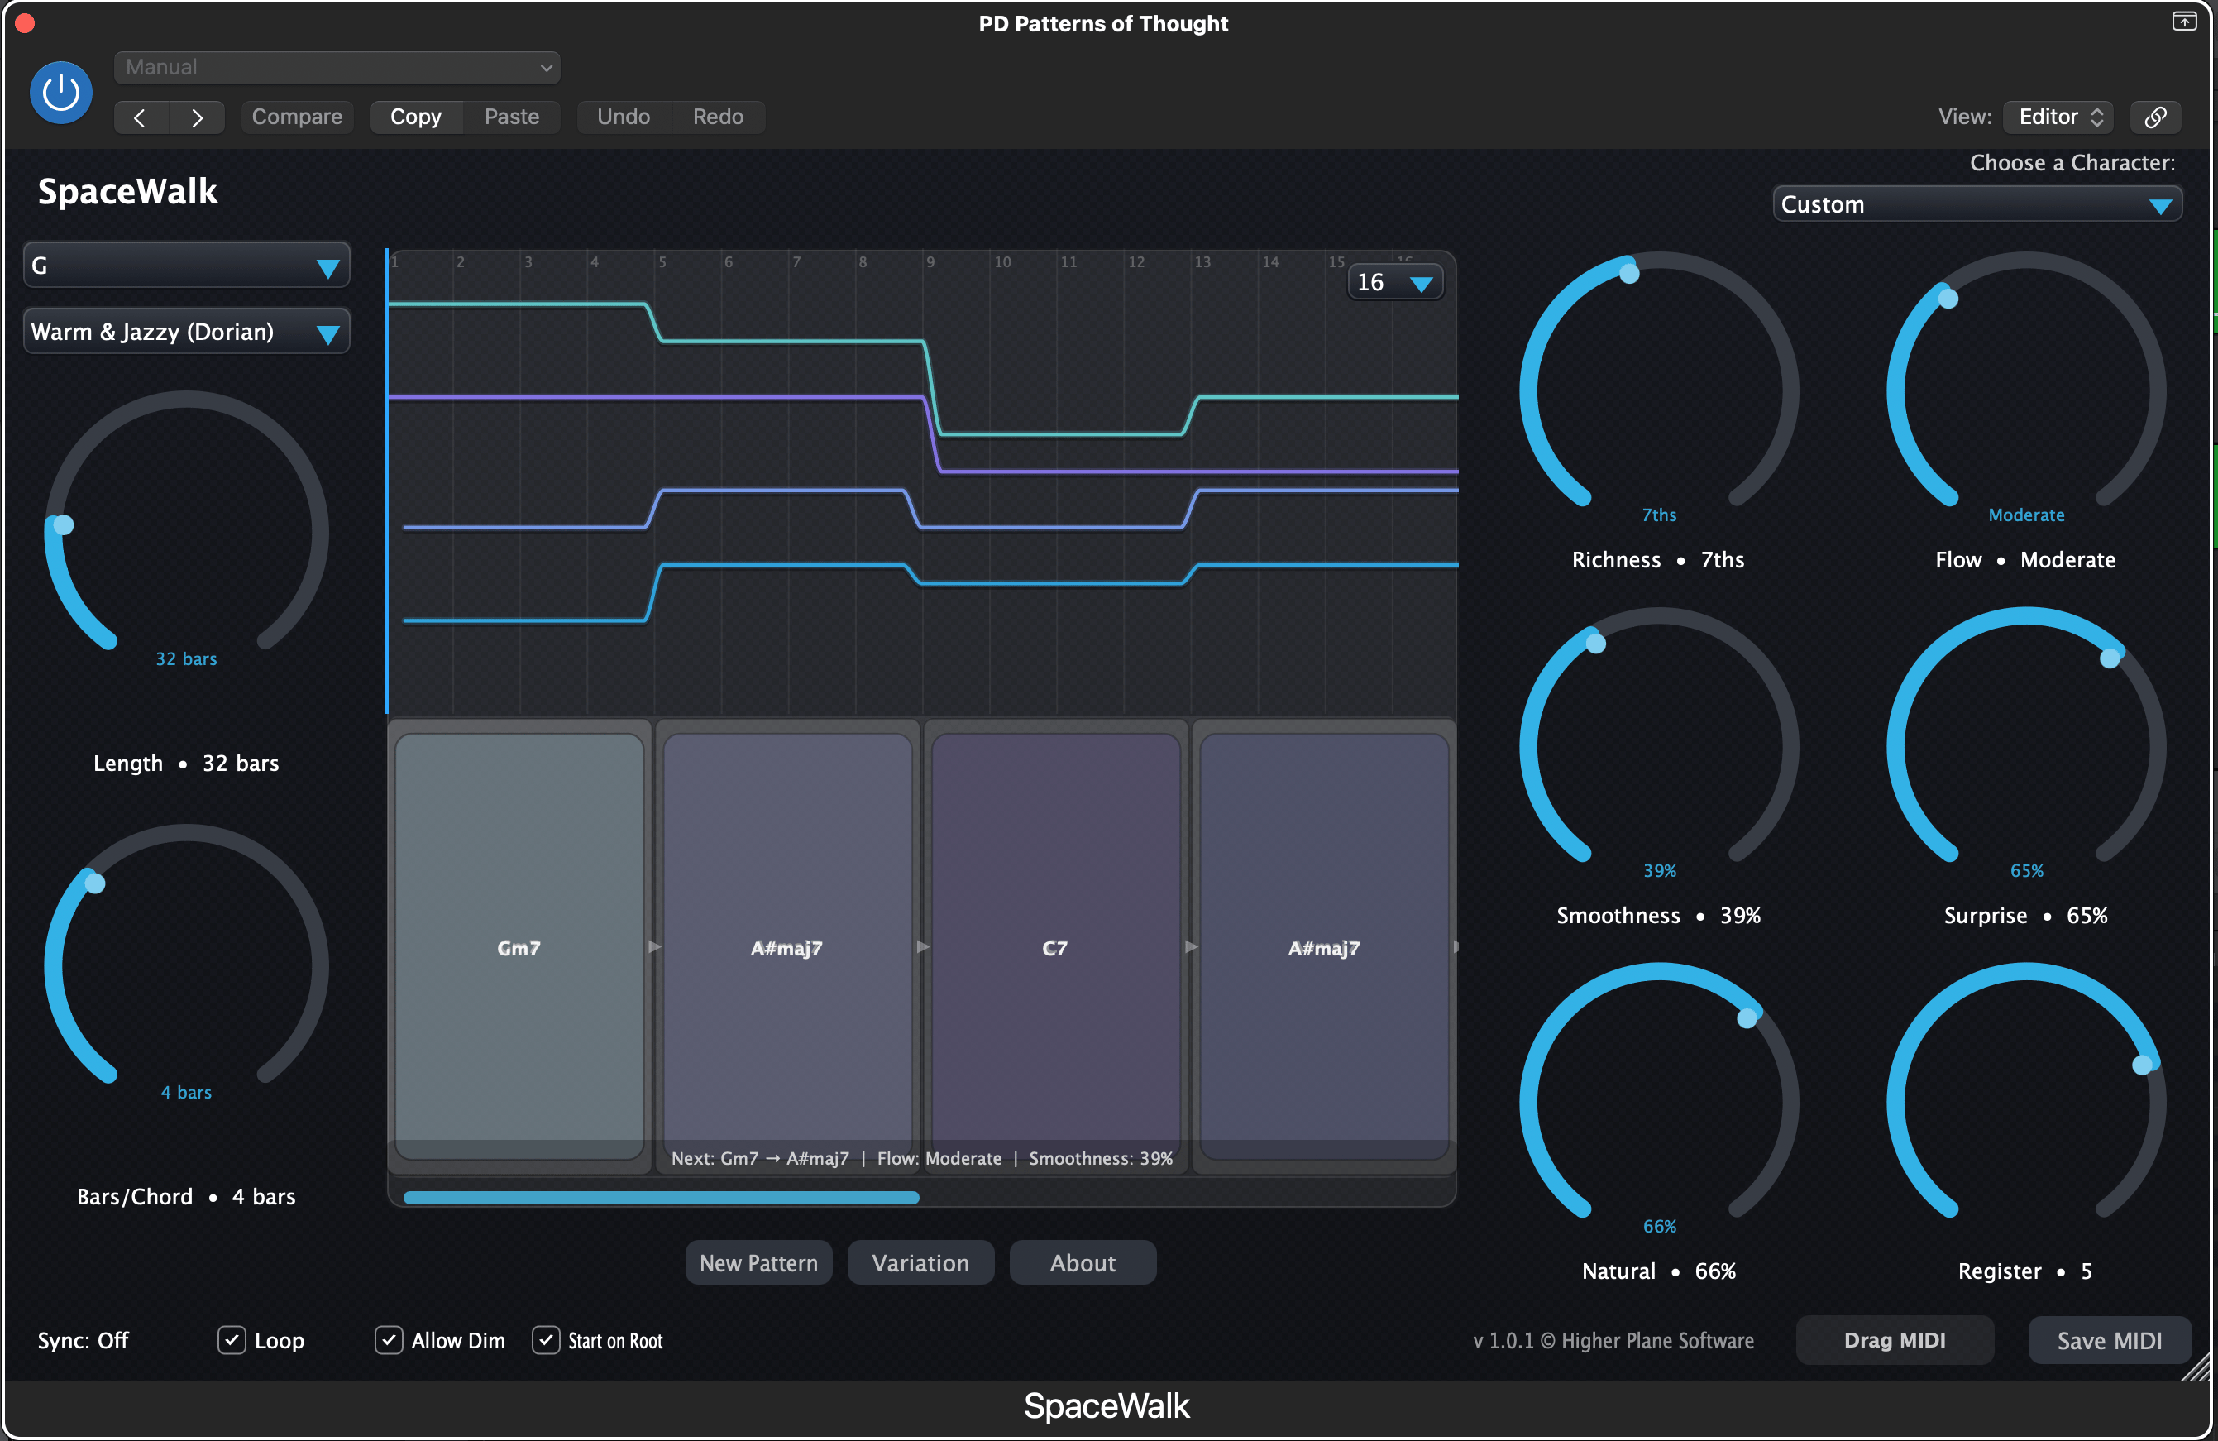Click the arrow after the C7 chord
The width and height of the screenshot is (2218, 1441).
coord(1191,947)
